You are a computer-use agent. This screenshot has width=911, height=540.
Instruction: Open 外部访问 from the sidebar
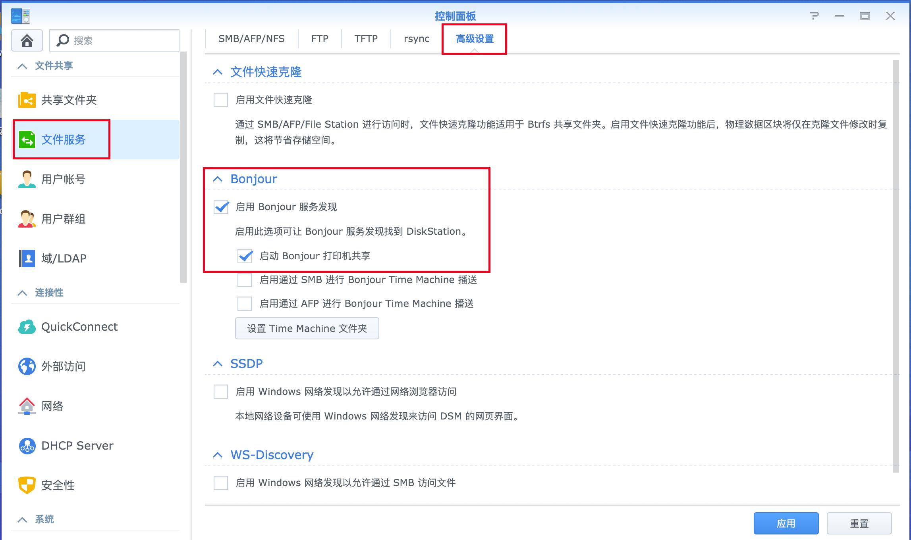click(64, 366)
